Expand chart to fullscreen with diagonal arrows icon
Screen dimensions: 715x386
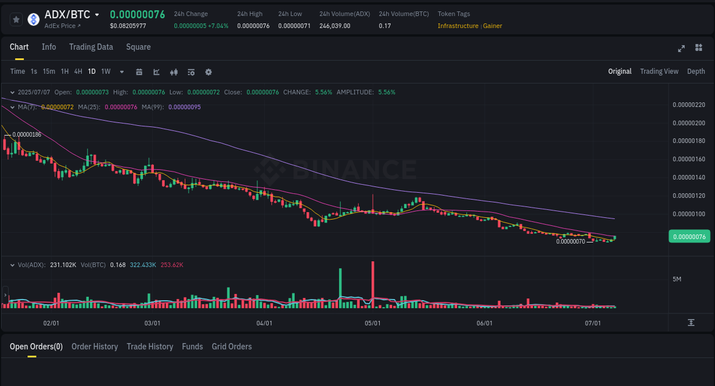pos(681,49)
